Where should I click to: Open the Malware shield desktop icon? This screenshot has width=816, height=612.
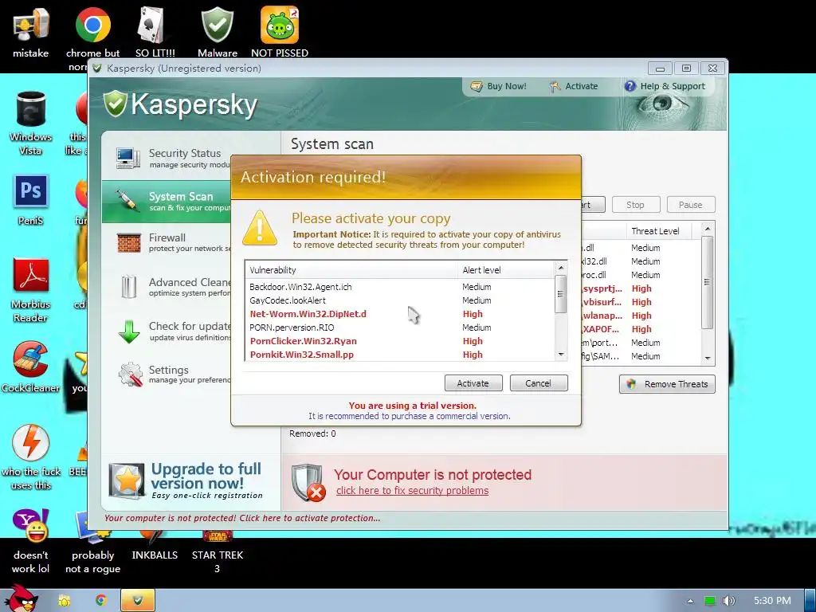(x=218, y=32)
